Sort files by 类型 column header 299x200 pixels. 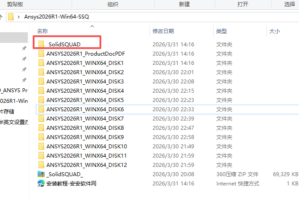[222, 31]
